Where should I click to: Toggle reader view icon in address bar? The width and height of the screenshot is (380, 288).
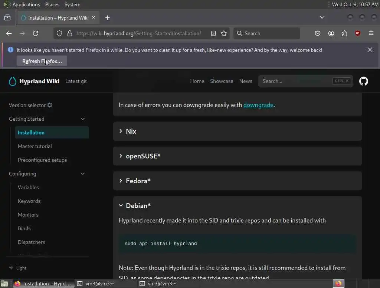[x=213, y=33]
